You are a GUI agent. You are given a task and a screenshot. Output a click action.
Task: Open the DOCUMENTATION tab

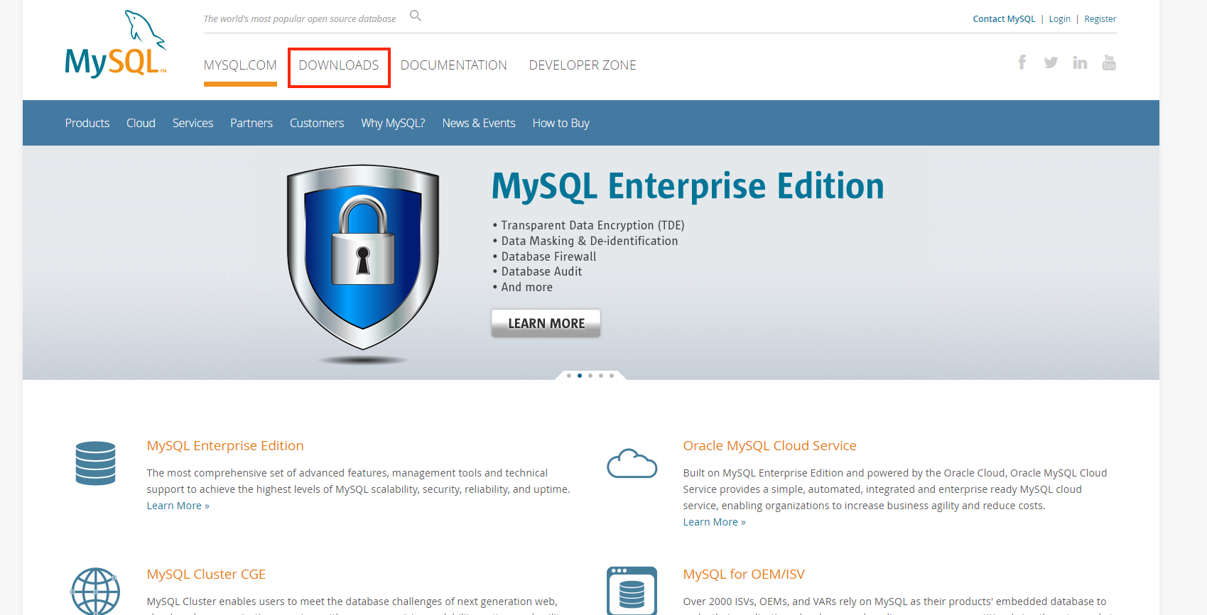(454, 65)
